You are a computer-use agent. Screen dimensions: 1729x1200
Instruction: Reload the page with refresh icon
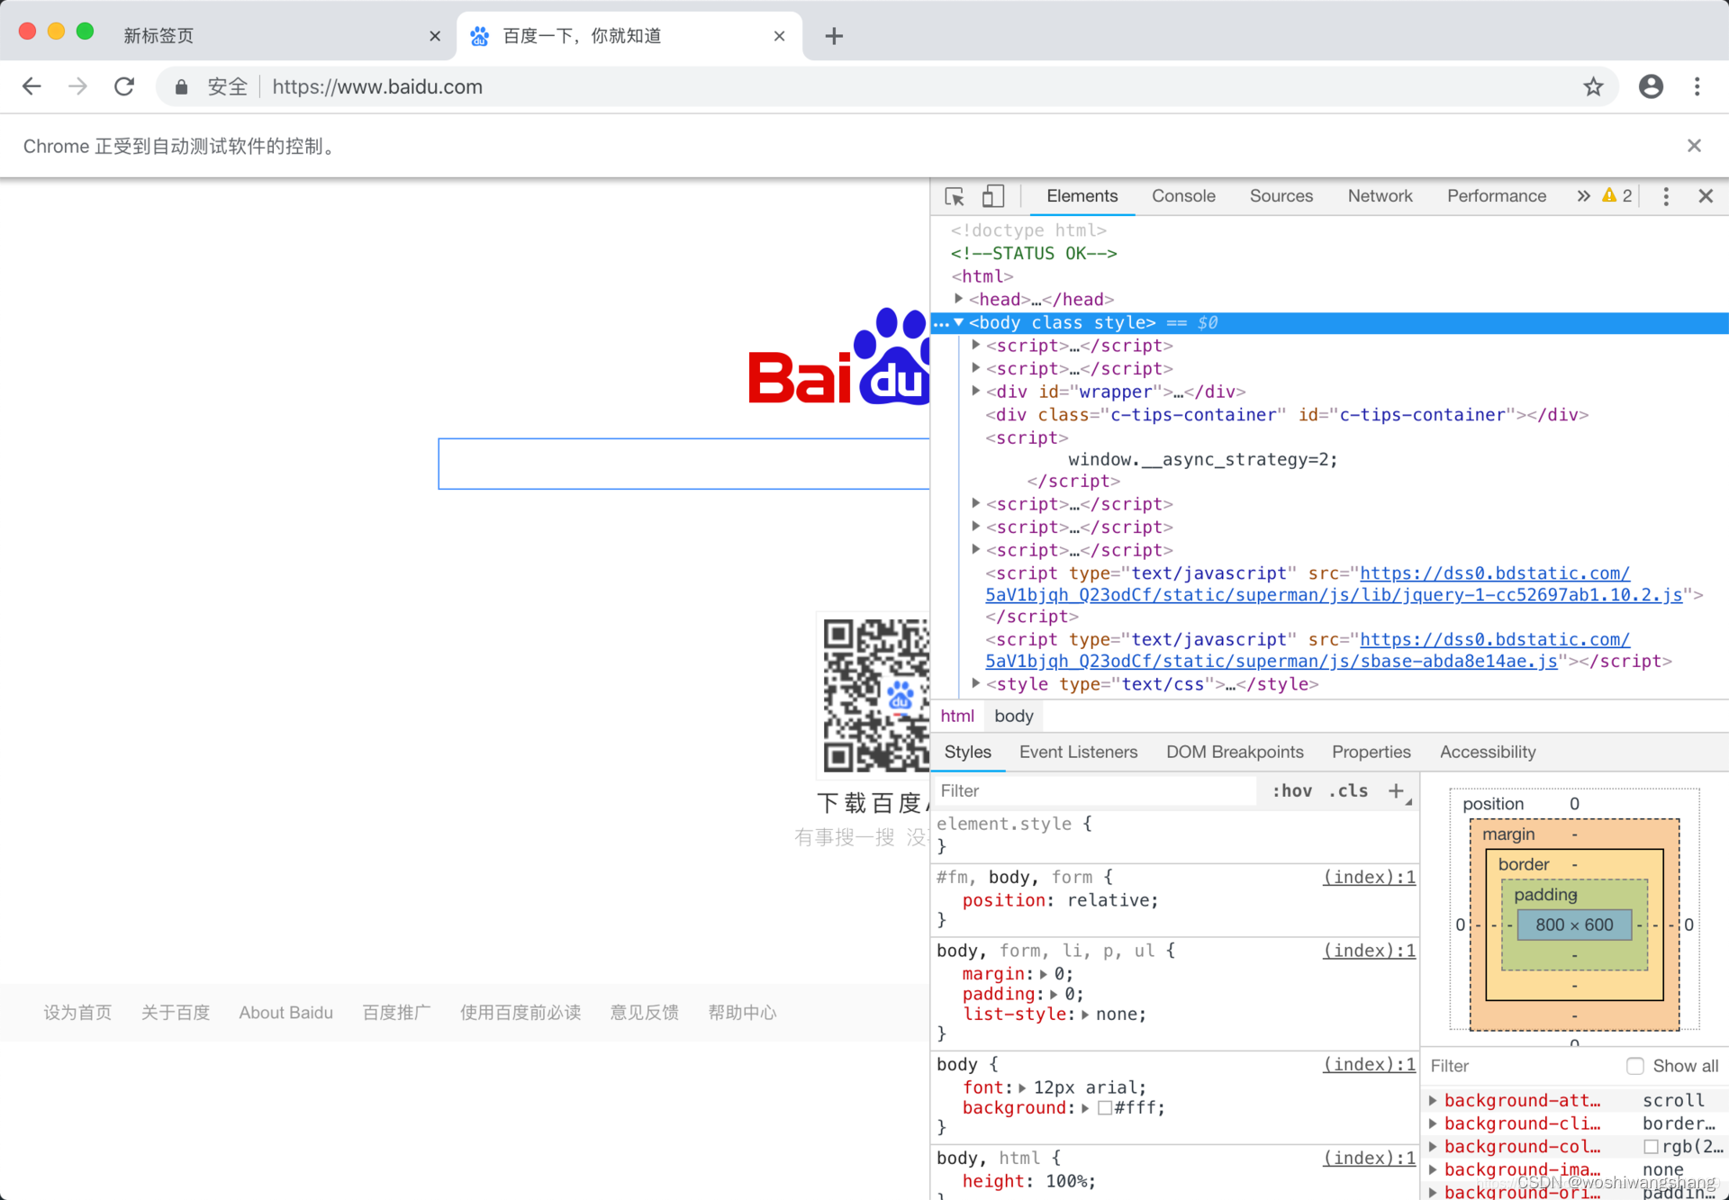[x=124, y=86]
